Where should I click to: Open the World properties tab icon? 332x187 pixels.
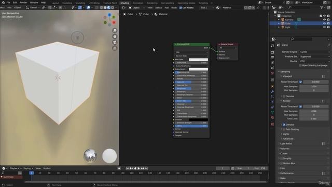[272, 73]
